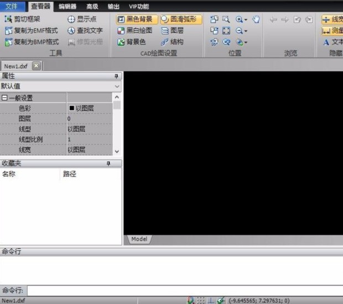
Task: Collapse the 一般设置 property group
Action: pyautogui.click(x=4, y=98)
